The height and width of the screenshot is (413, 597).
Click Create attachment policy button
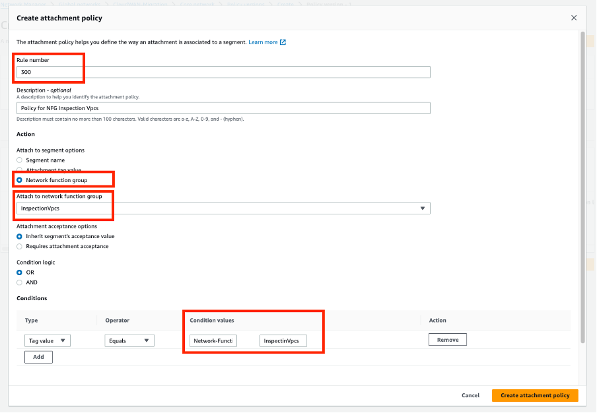tap(535, 395)
